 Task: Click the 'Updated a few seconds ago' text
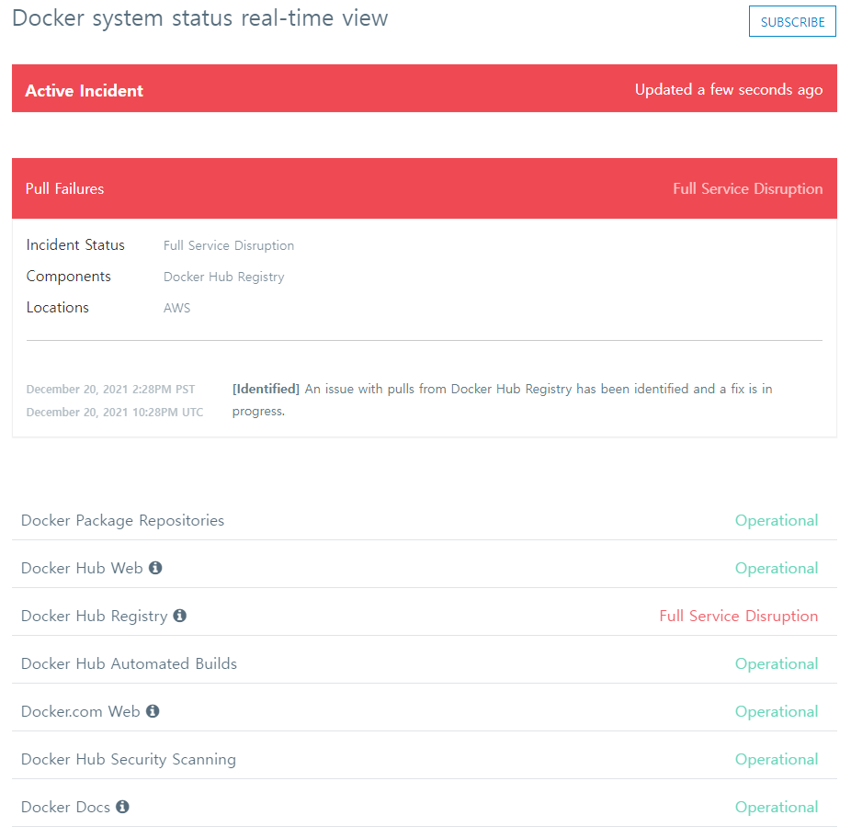tap(729, 89)
